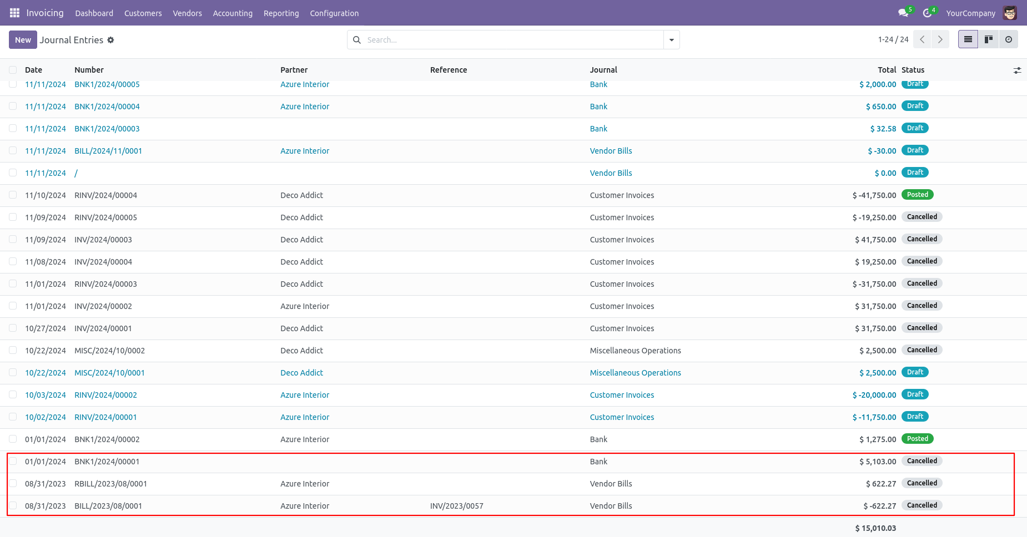
Task: Click the user avatar picture
Action: pyautogui.click(x=1010, y=13)
